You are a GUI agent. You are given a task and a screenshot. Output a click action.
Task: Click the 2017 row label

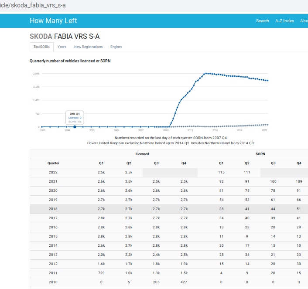click(53, 218)
